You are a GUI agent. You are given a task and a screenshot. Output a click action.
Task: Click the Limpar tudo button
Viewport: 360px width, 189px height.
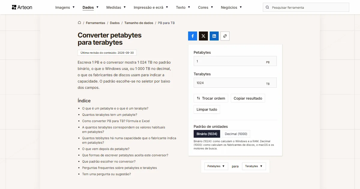coord(207,109)
